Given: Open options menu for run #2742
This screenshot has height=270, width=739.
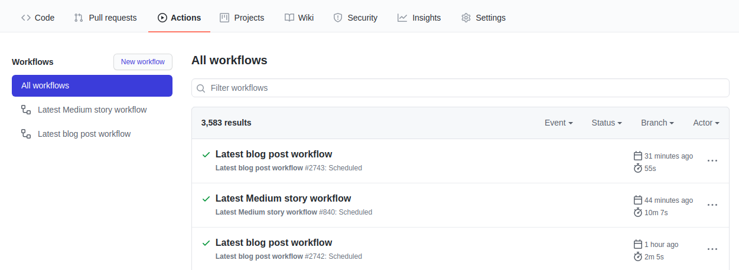Looking at the screenshot, I should pos(712,249).
